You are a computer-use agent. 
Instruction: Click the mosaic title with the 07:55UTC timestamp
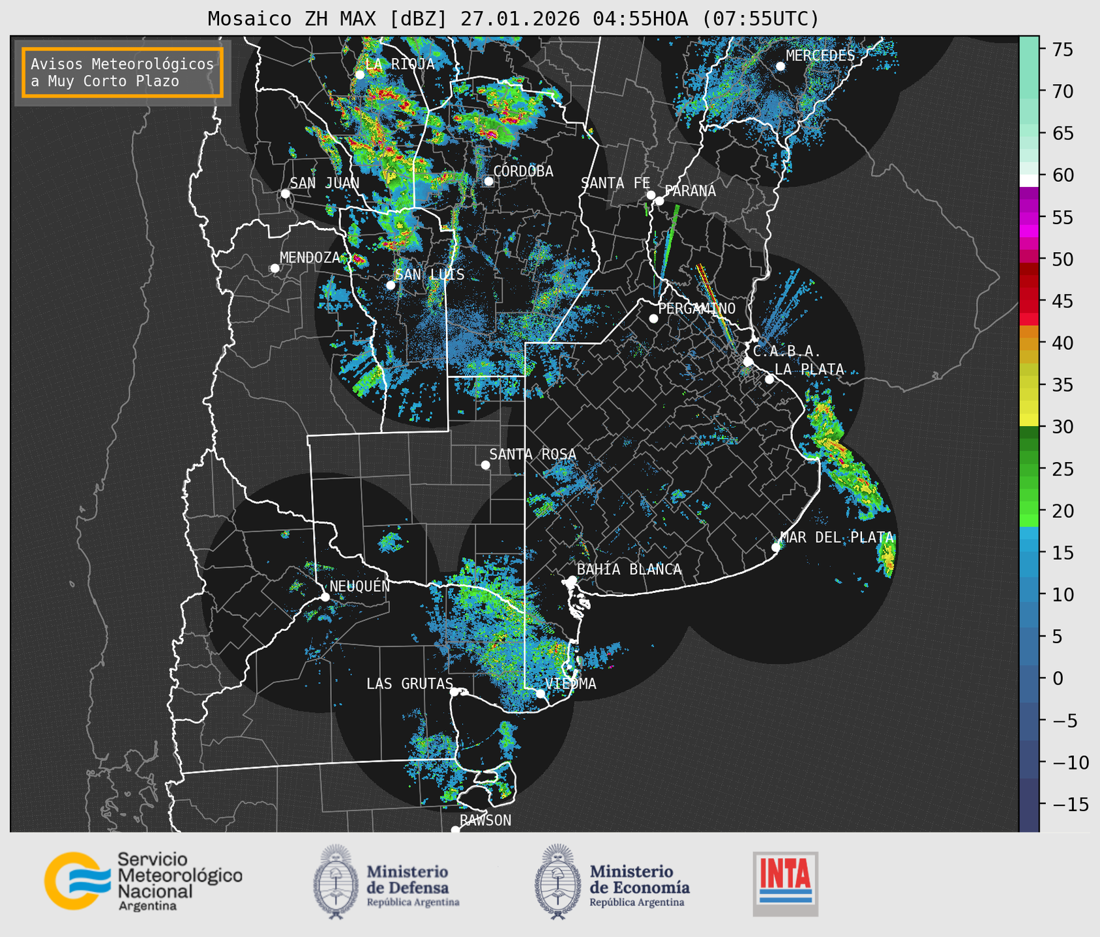point(513,19)
